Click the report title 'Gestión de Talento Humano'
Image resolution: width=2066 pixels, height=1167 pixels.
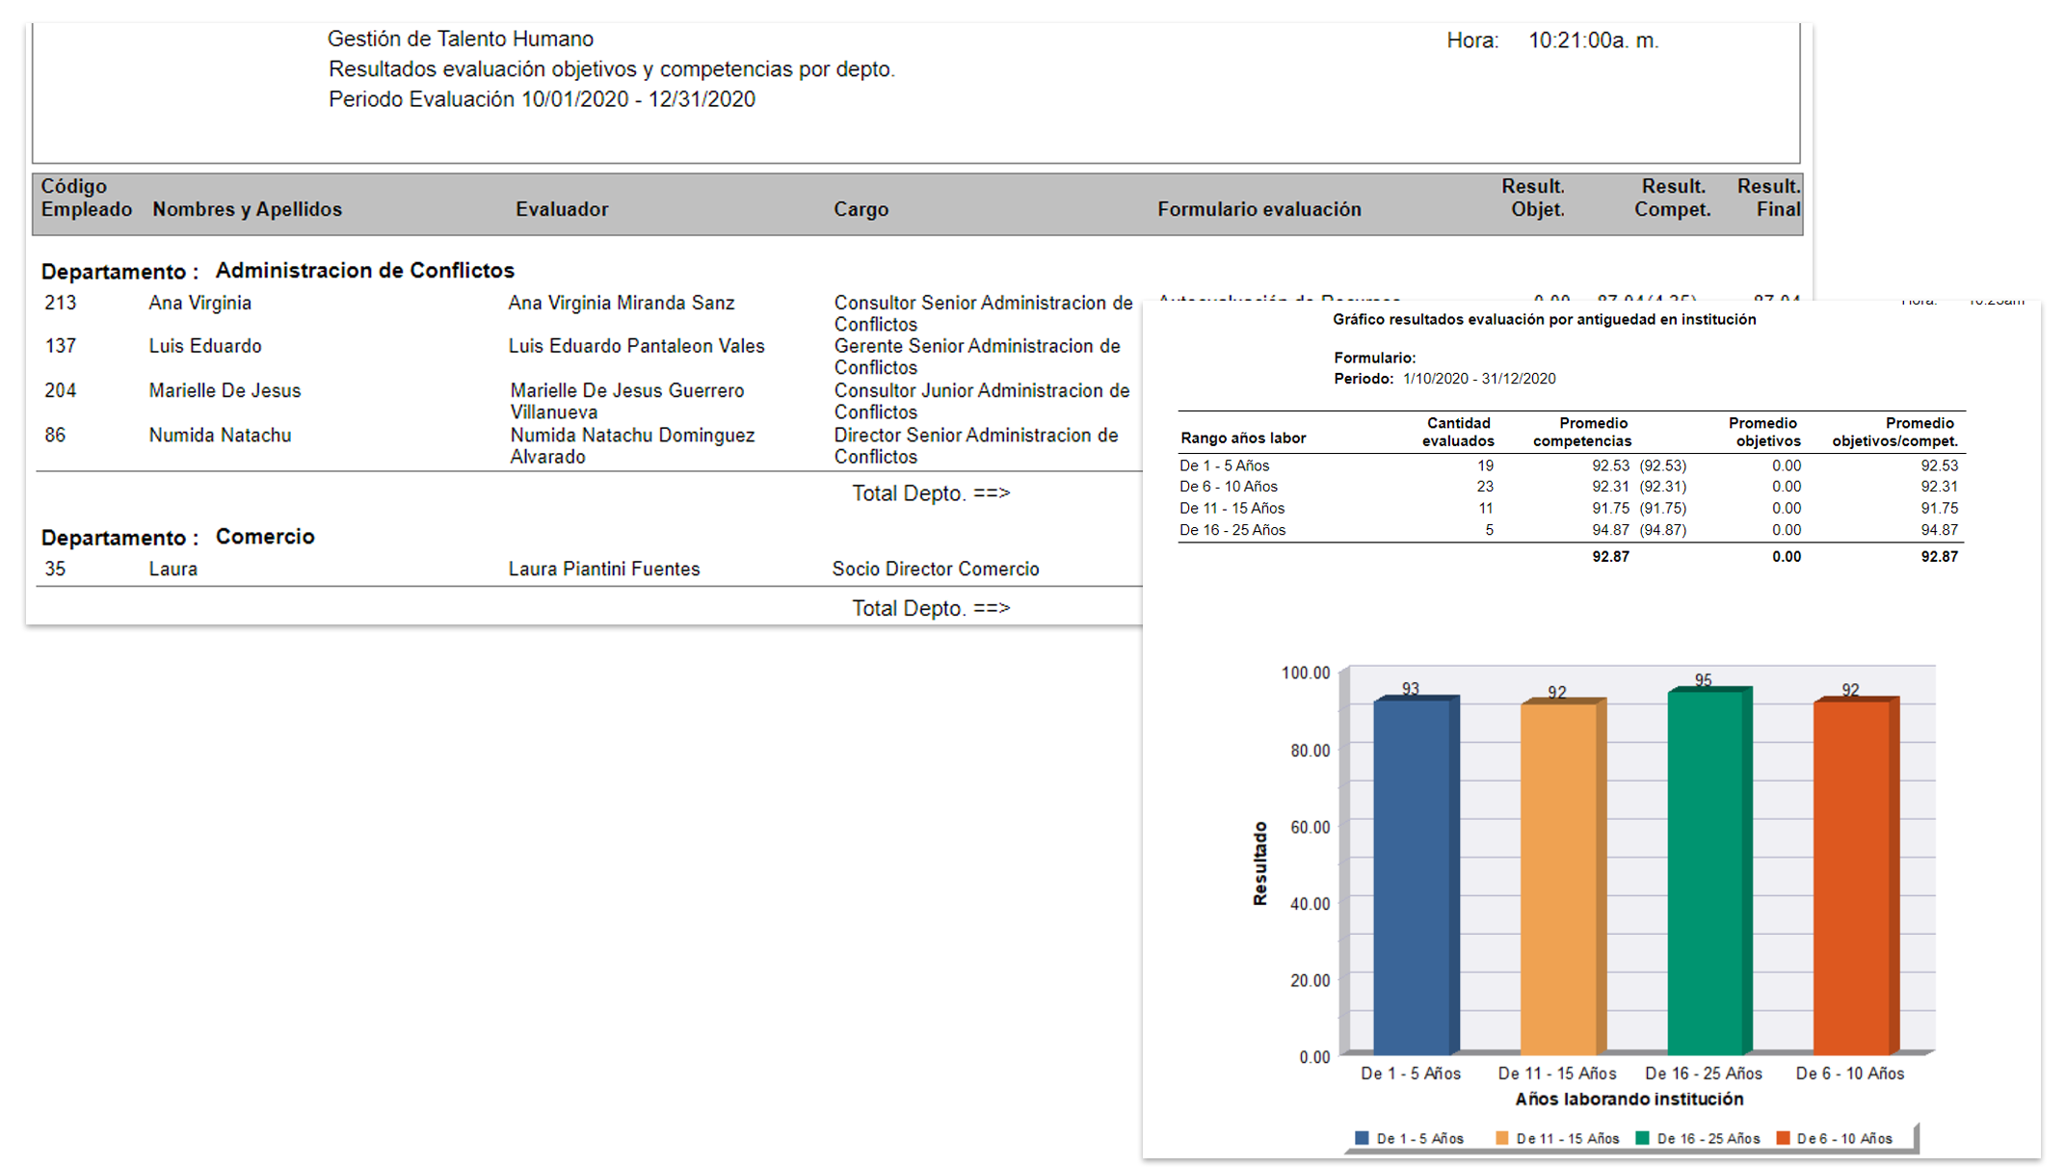click(x=461, y=39)
